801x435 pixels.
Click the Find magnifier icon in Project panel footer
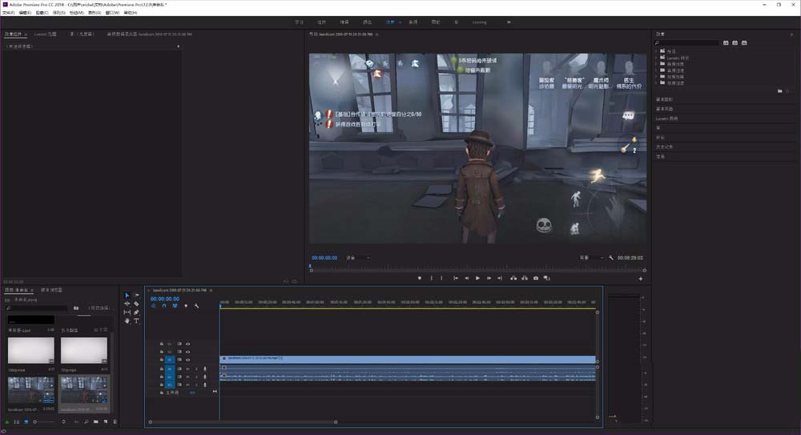87,421
